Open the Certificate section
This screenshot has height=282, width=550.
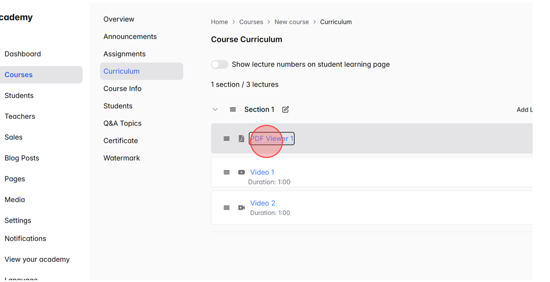coord(121,141)
